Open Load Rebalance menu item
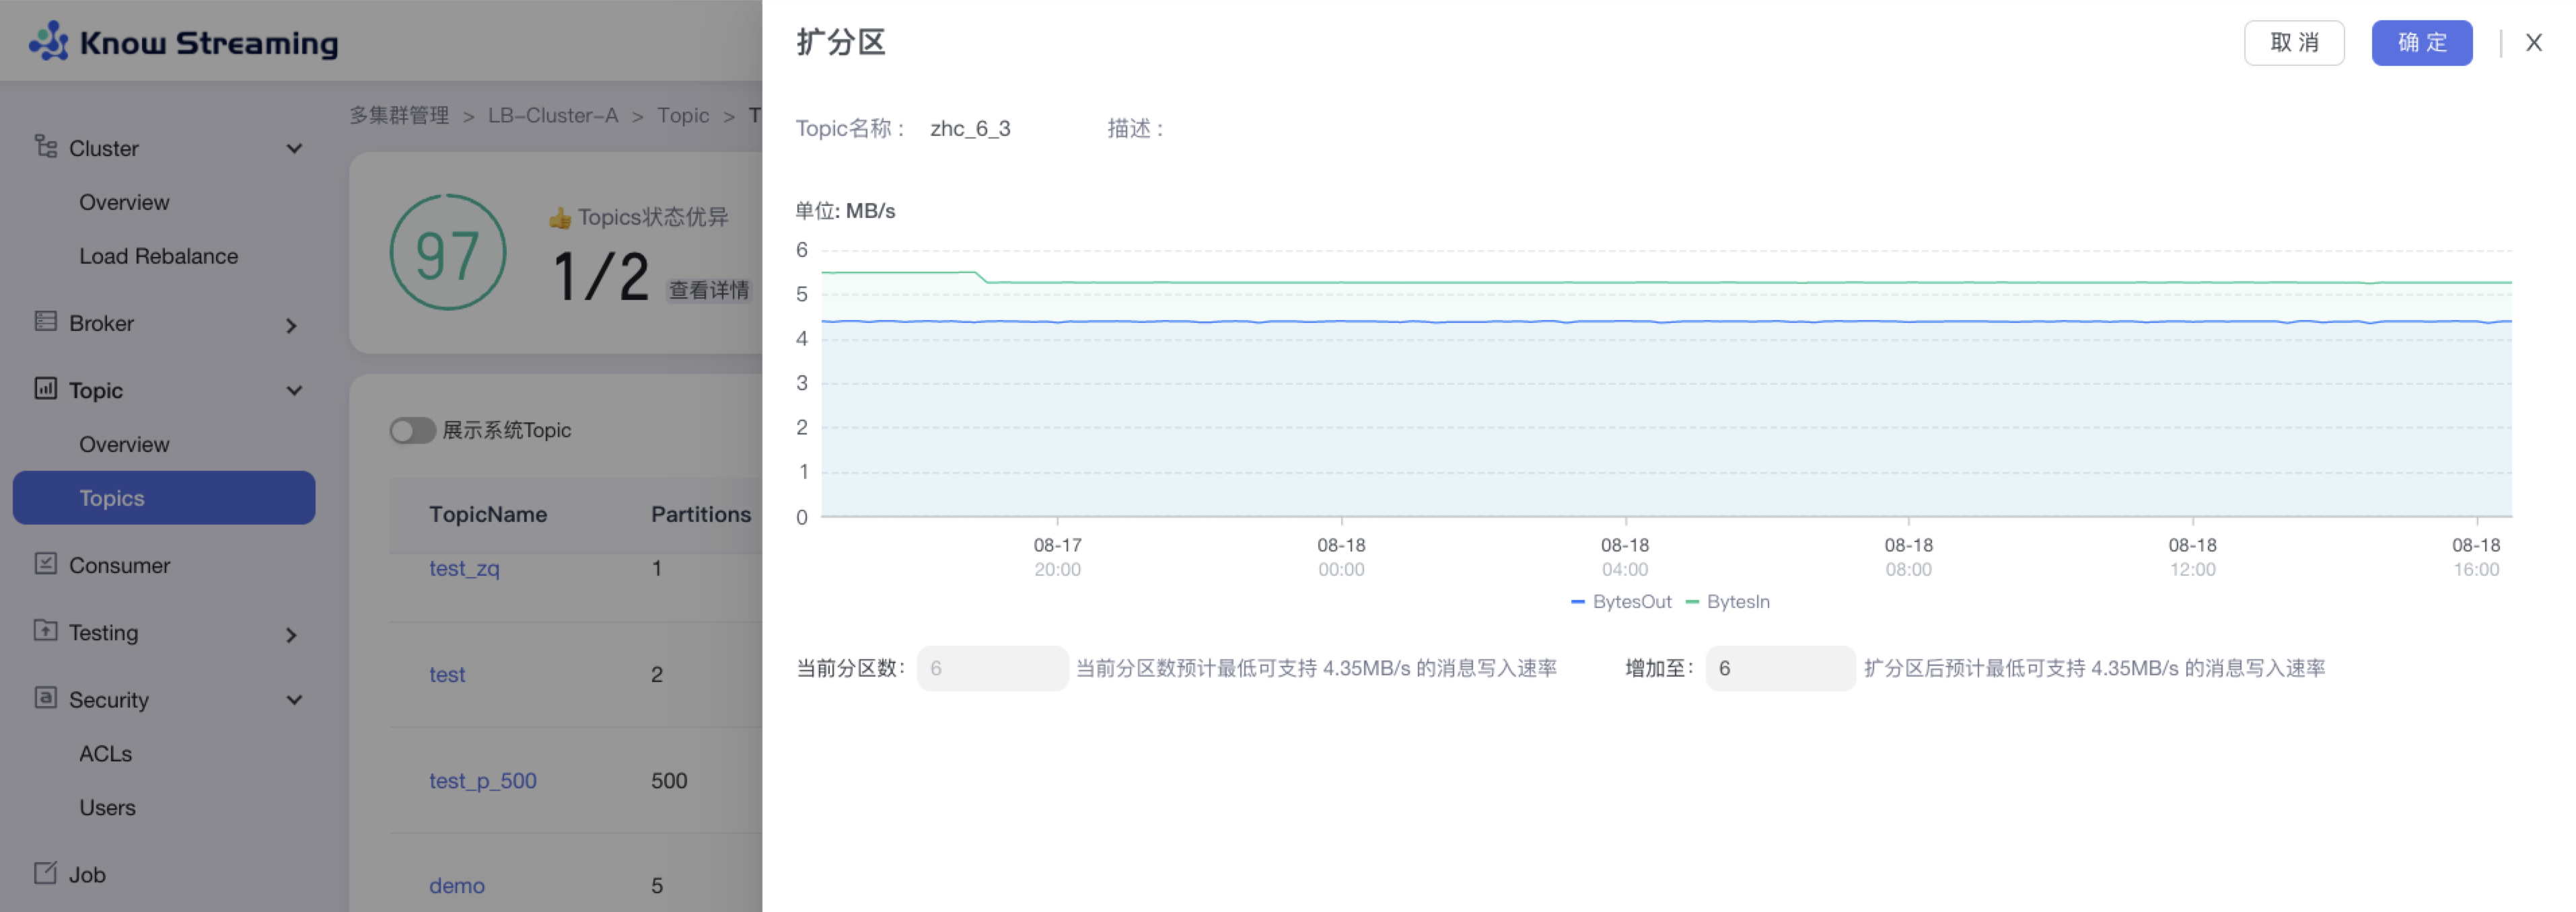 (158, 256)
